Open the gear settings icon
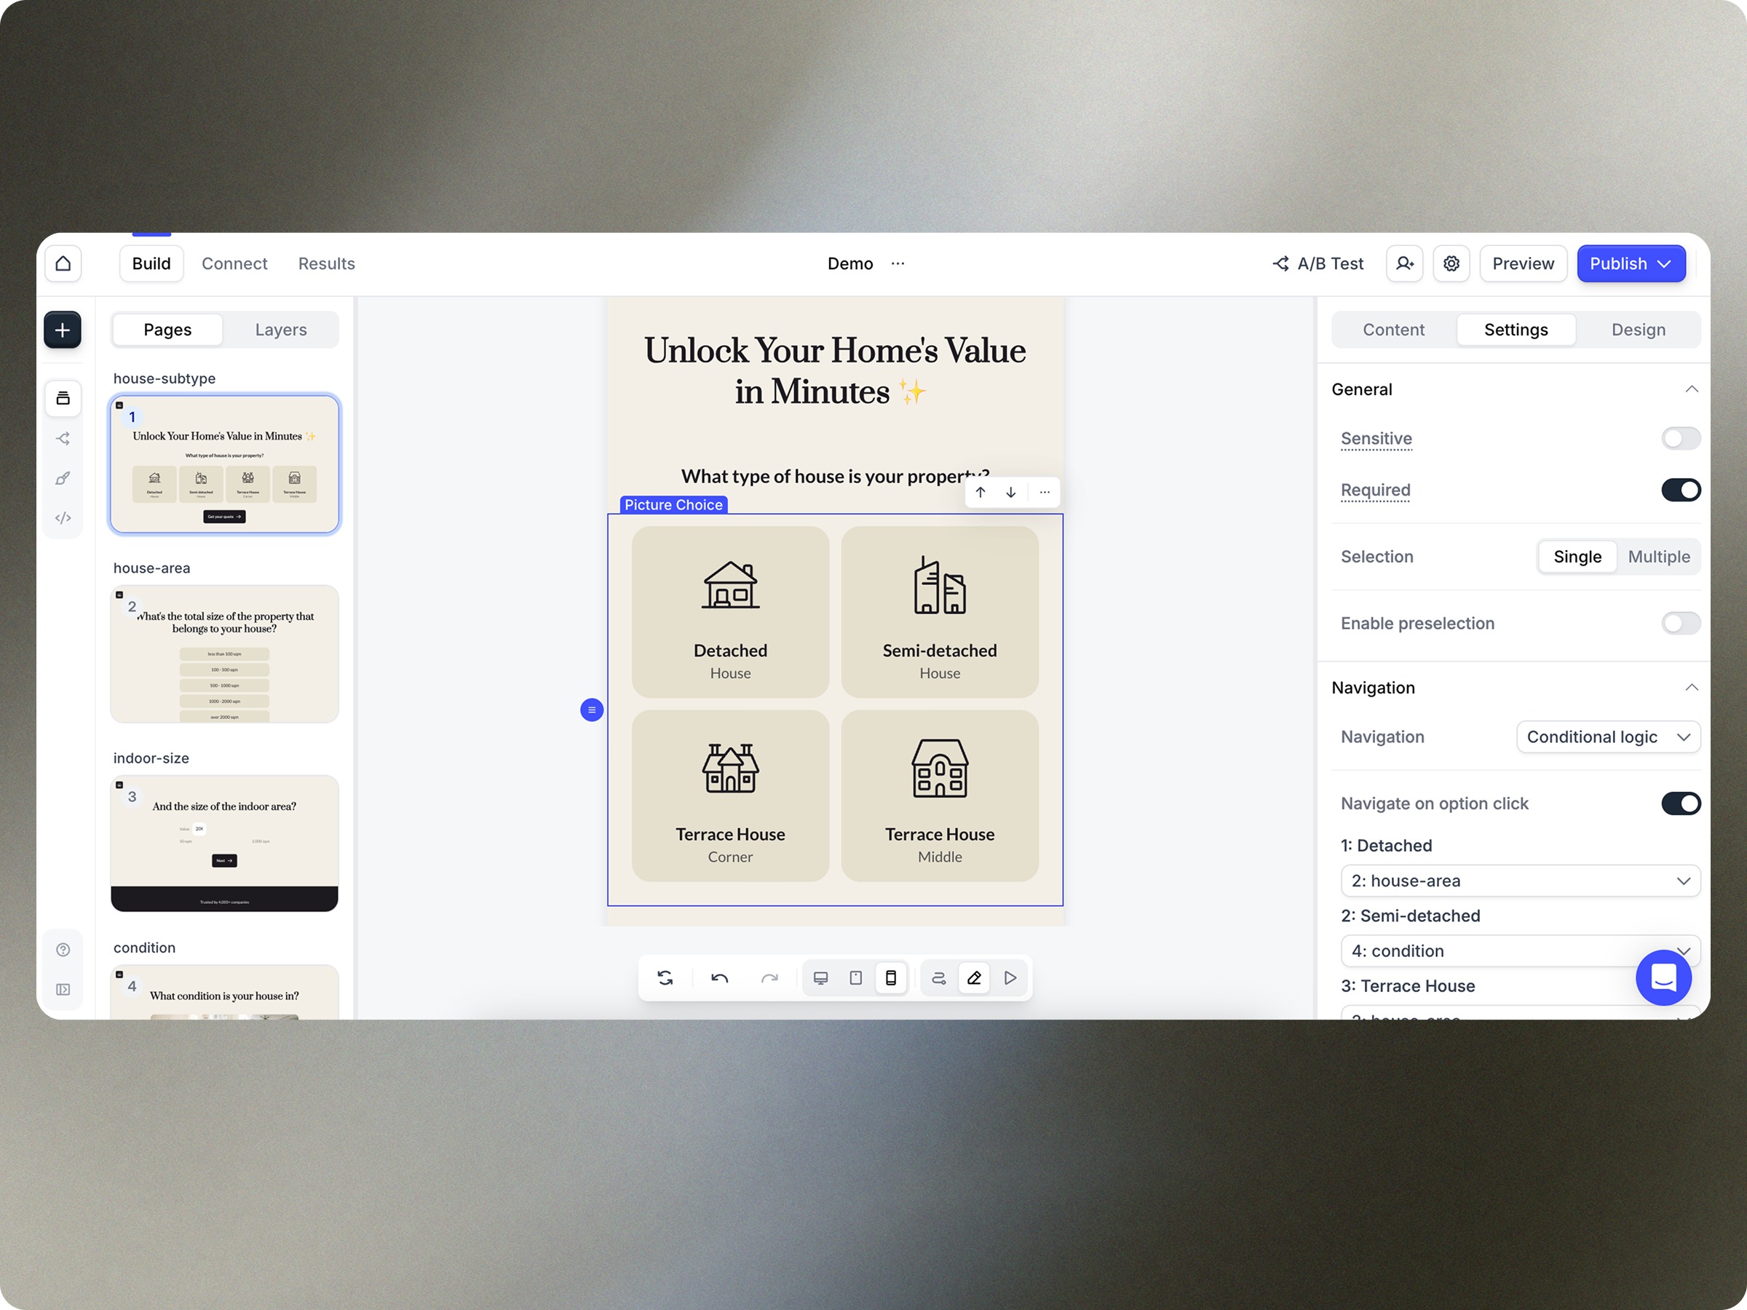 point(1451,263)
